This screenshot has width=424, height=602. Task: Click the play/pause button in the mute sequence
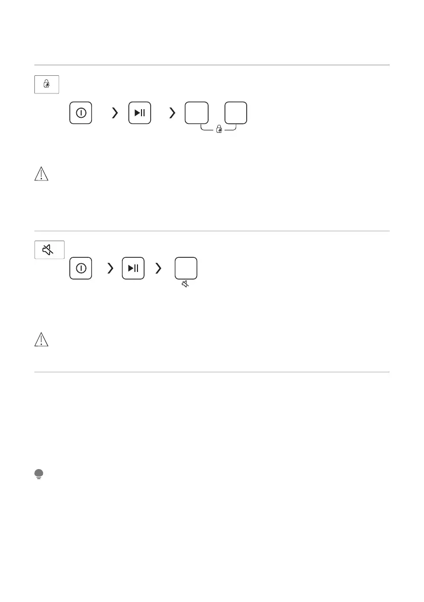pos(133,268)
